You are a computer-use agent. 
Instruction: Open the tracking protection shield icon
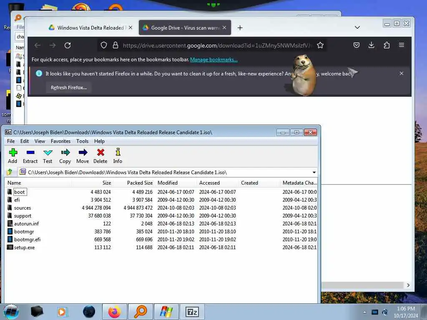(x=104, y=45)
